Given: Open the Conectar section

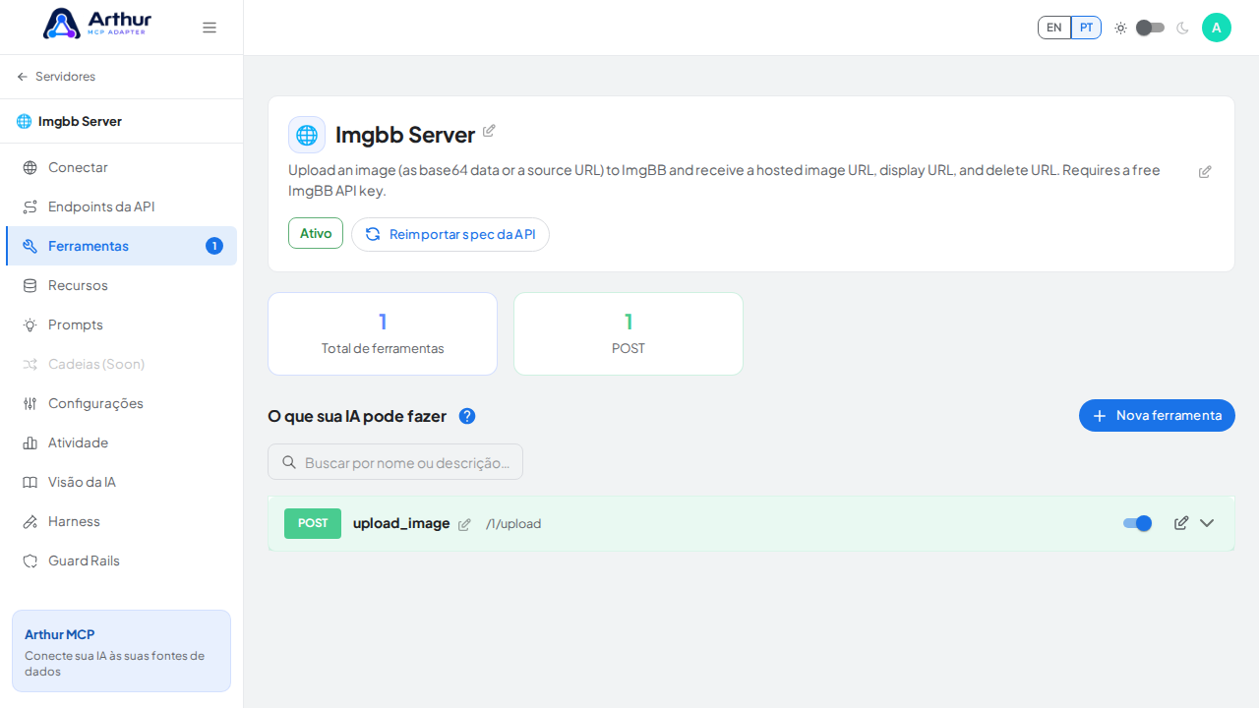Looking at the screenshot, I should [x=121, y=167].
